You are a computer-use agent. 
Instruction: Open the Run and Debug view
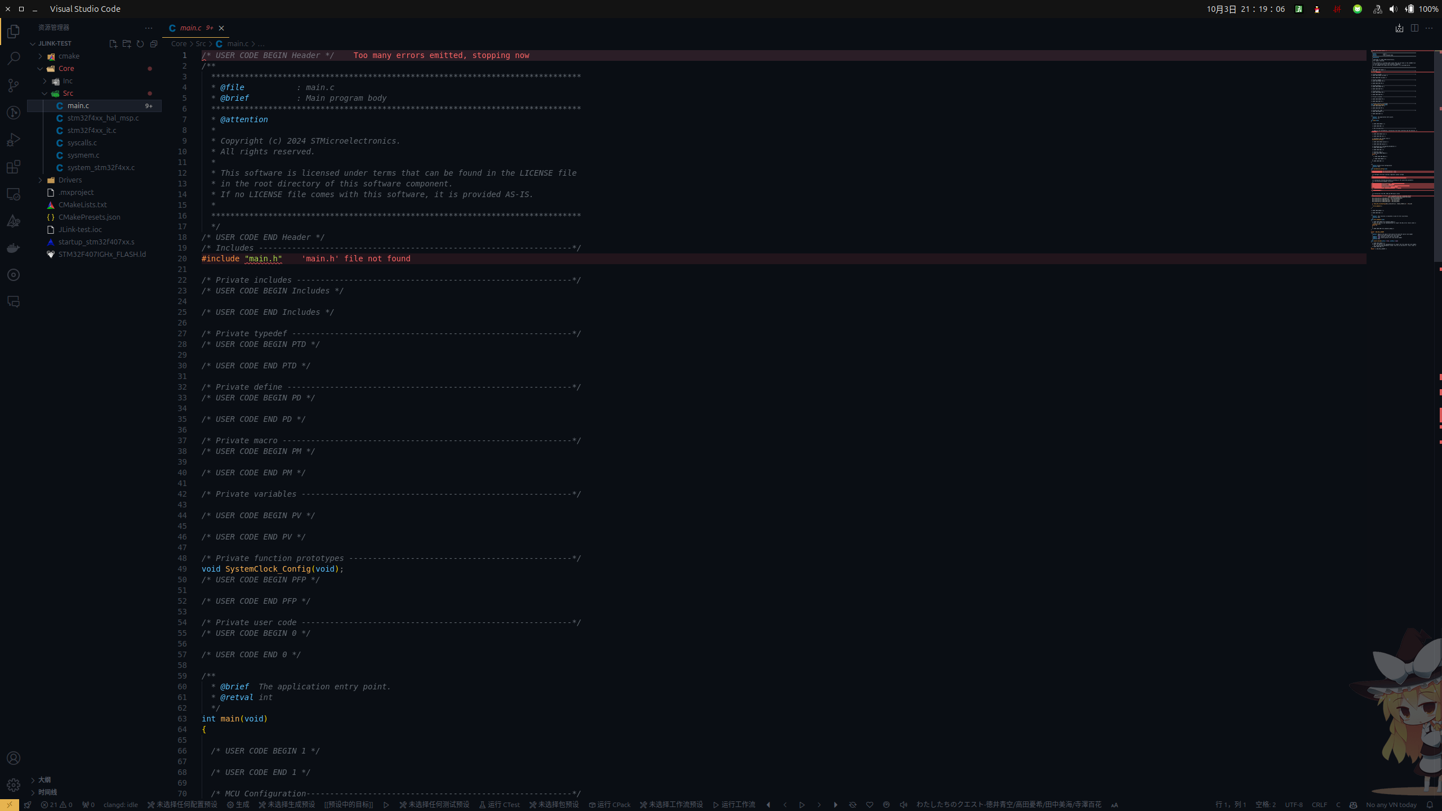coord(14,140)
